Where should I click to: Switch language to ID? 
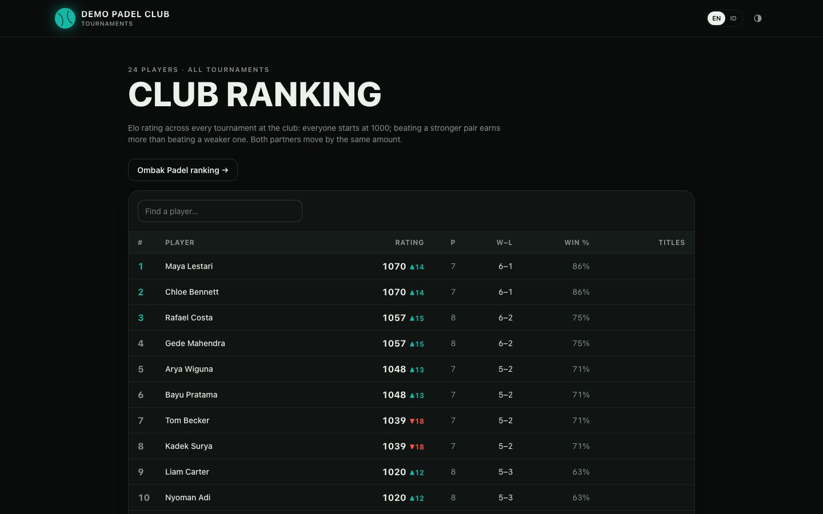733,18
